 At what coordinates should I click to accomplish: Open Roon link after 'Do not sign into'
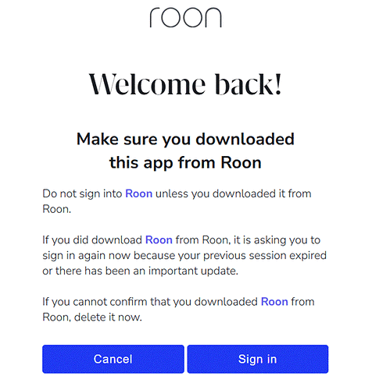click(139, 193)
